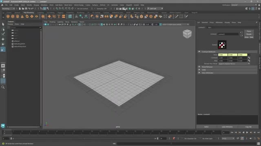
Task: Create a polygon cylinder from the shelf
Action: point(18,16)
